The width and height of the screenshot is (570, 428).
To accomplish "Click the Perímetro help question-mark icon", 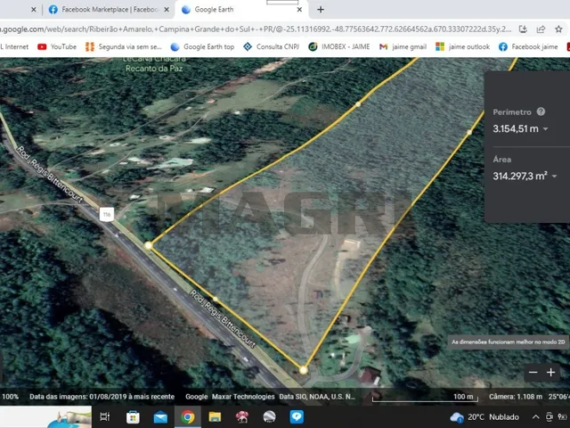I will [x=541, y=111].
